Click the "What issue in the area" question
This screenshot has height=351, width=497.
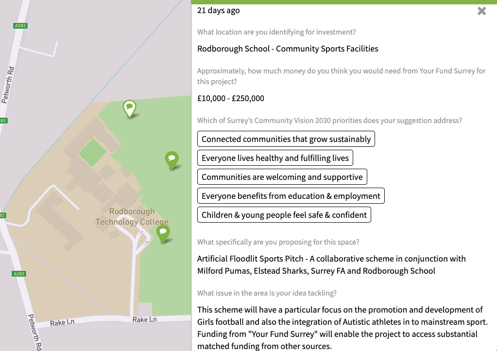pos(267,293)
